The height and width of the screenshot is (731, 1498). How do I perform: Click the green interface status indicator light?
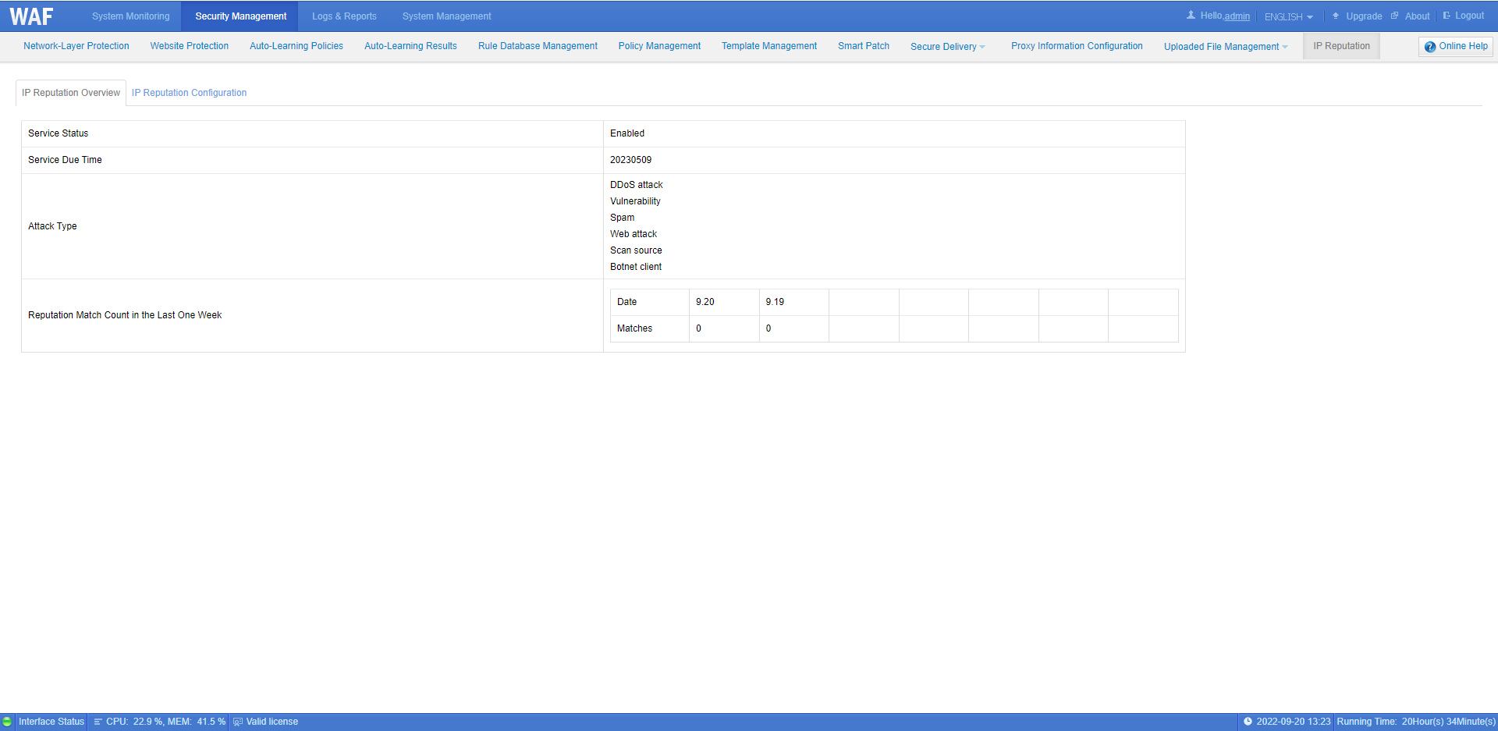(x=7, y=722)
